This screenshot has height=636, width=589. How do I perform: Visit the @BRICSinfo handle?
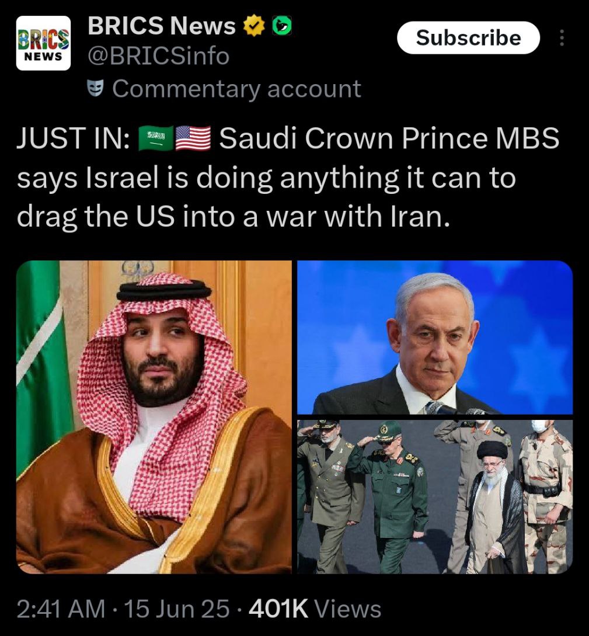[x=159, y=56]
